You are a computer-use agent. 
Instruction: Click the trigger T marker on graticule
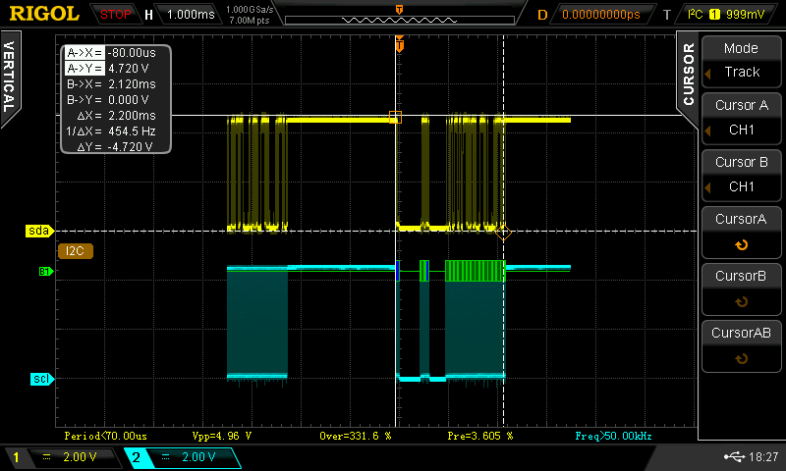400,46
